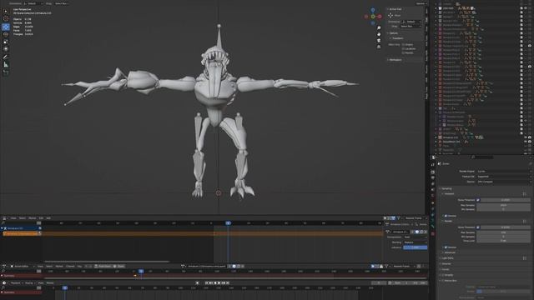This screenshot has width=534, height=300.
Task: Open NLA Extrapolation dropdown
Action: point(416,237)
